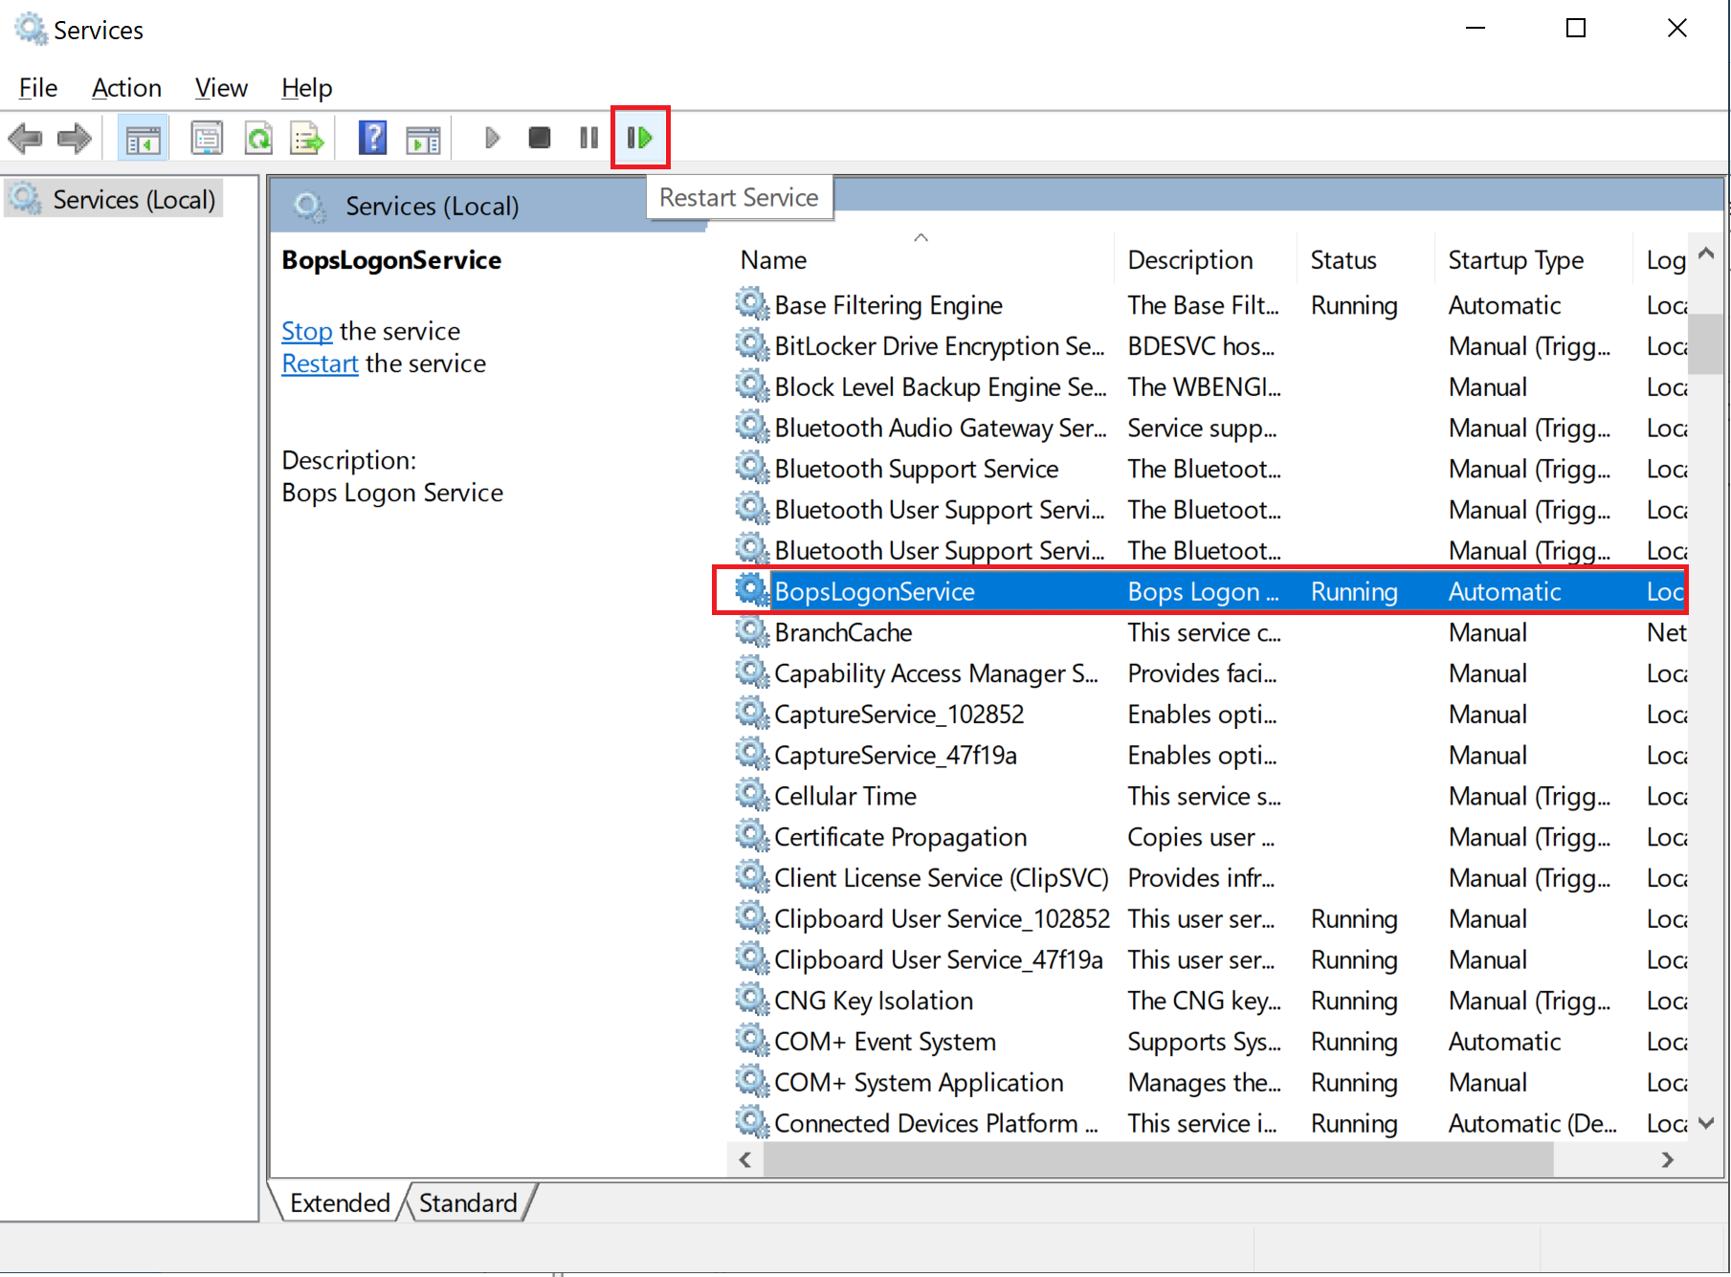Open the View menu
The image size is (1731, 1277).
coord(221,88)
